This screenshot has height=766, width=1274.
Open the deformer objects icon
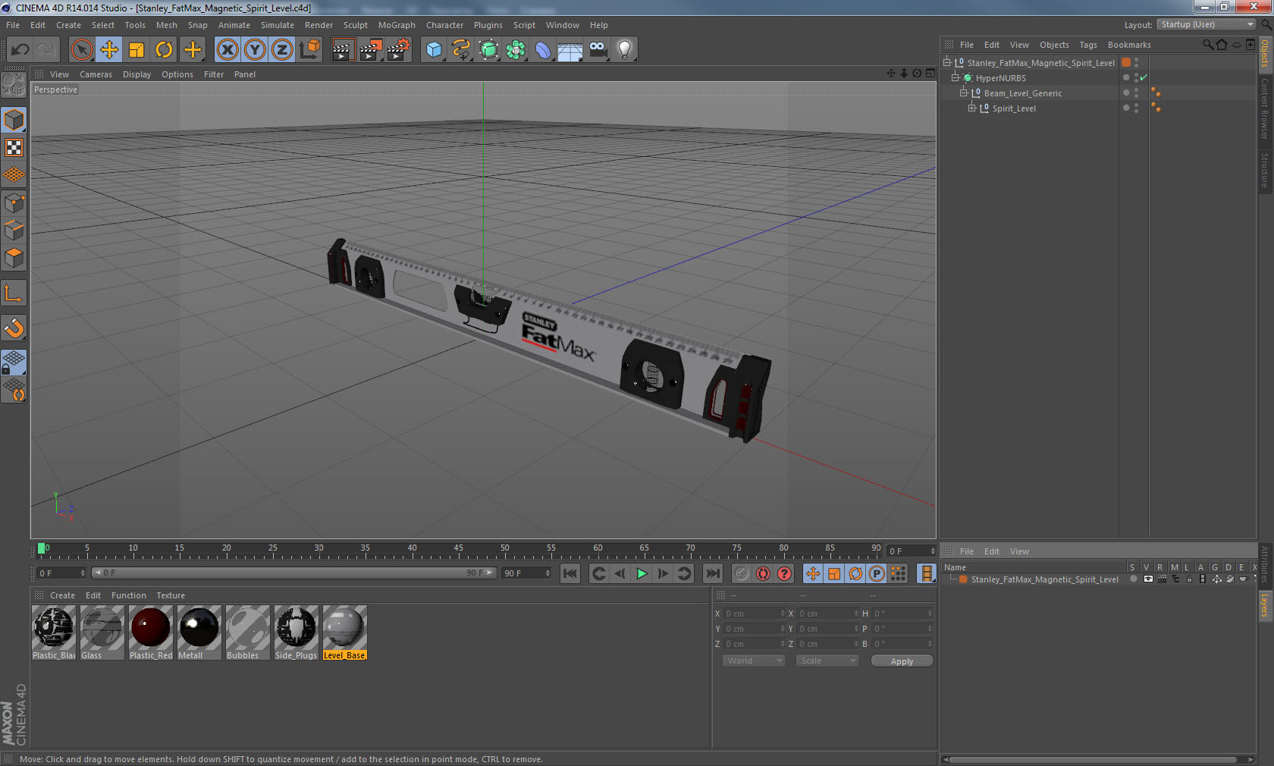point(543,50)
